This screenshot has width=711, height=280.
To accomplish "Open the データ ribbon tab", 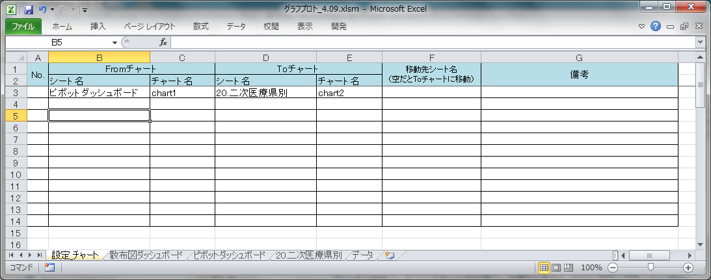I will (236, 26).
